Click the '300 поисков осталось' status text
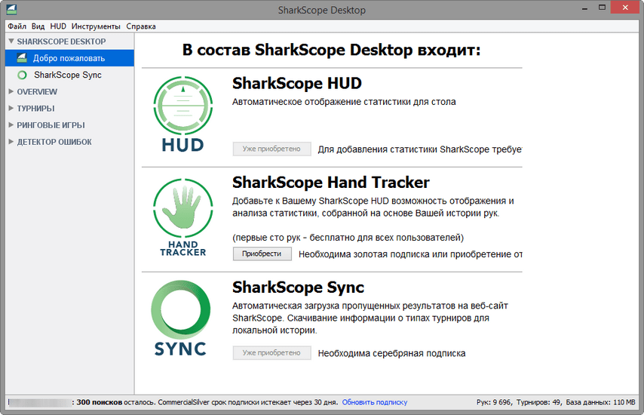 116,402
